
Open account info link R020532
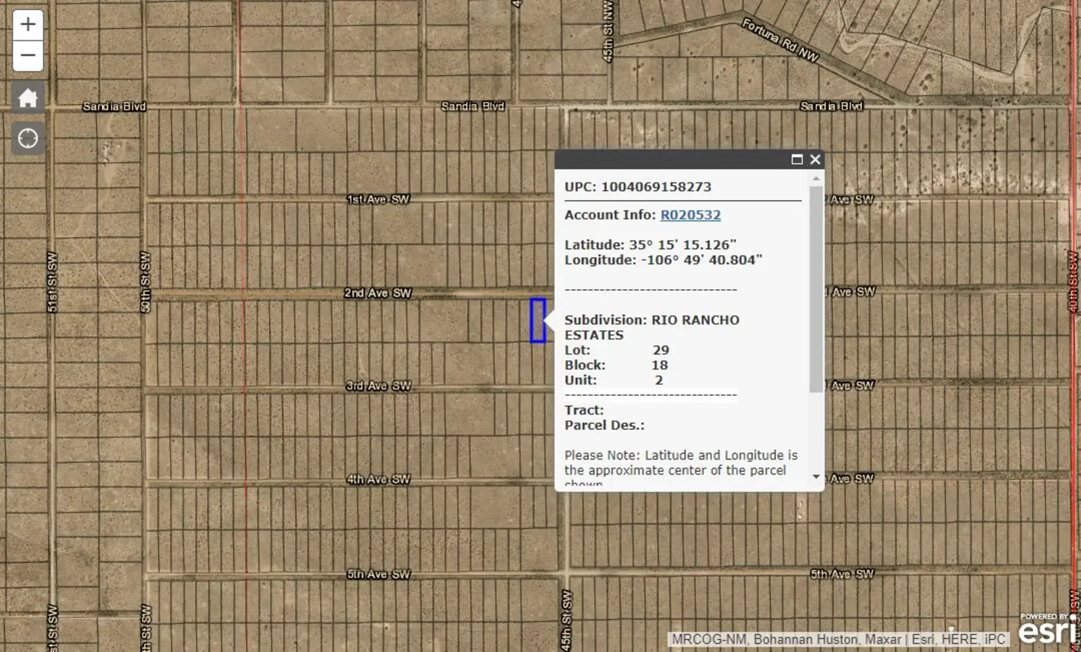(x=690, y=215)
